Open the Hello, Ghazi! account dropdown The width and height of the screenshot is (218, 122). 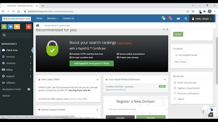(x=202, y=19)
